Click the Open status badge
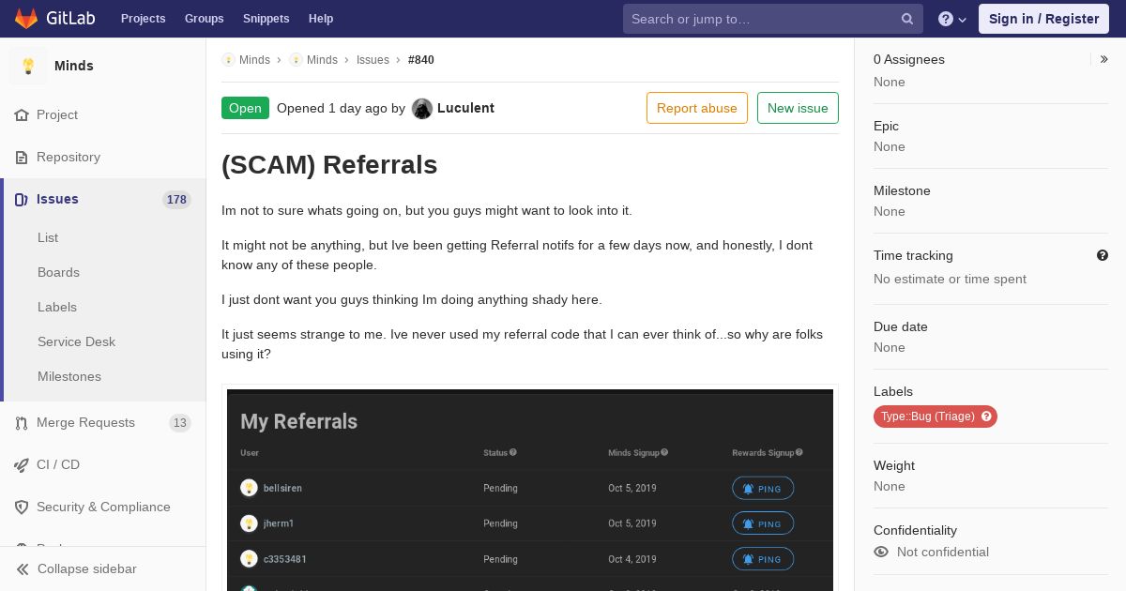Viewport: 1126px width, 591px height. click(245, 108)
